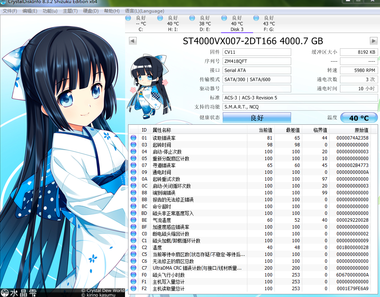Screen dimensions: 380x297
Task: Click the 原始值 column header
Action: pyautogui.click(x=350, y=130)
